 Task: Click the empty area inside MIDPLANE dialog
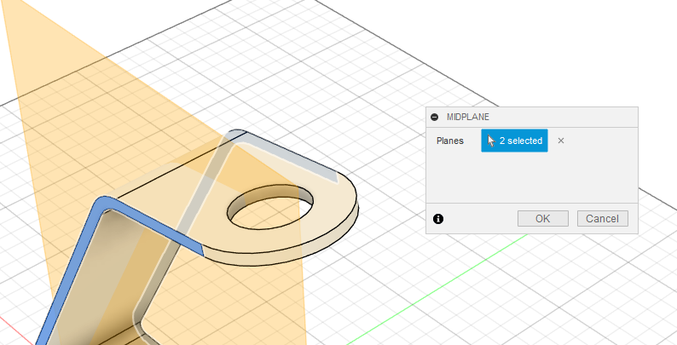coord(529,179)
